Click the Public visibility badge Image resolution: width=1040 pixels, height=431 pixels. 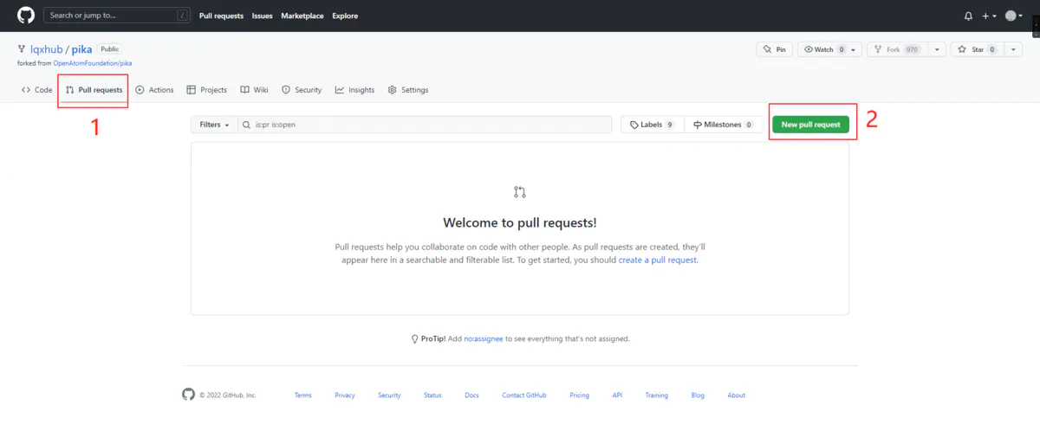click(x=109, y=49)
